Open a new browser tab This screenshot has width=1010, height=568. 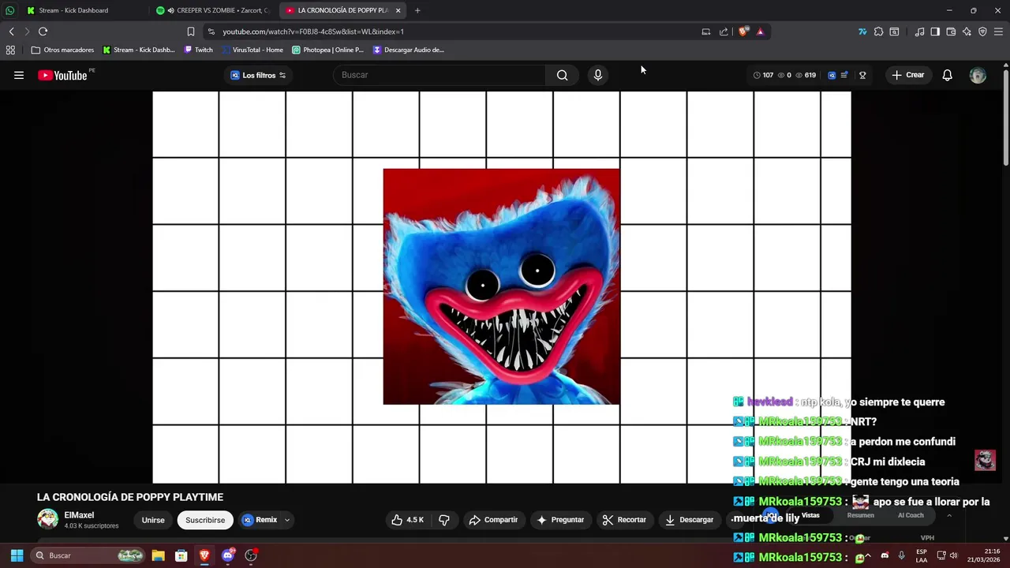tap(417, 10)
